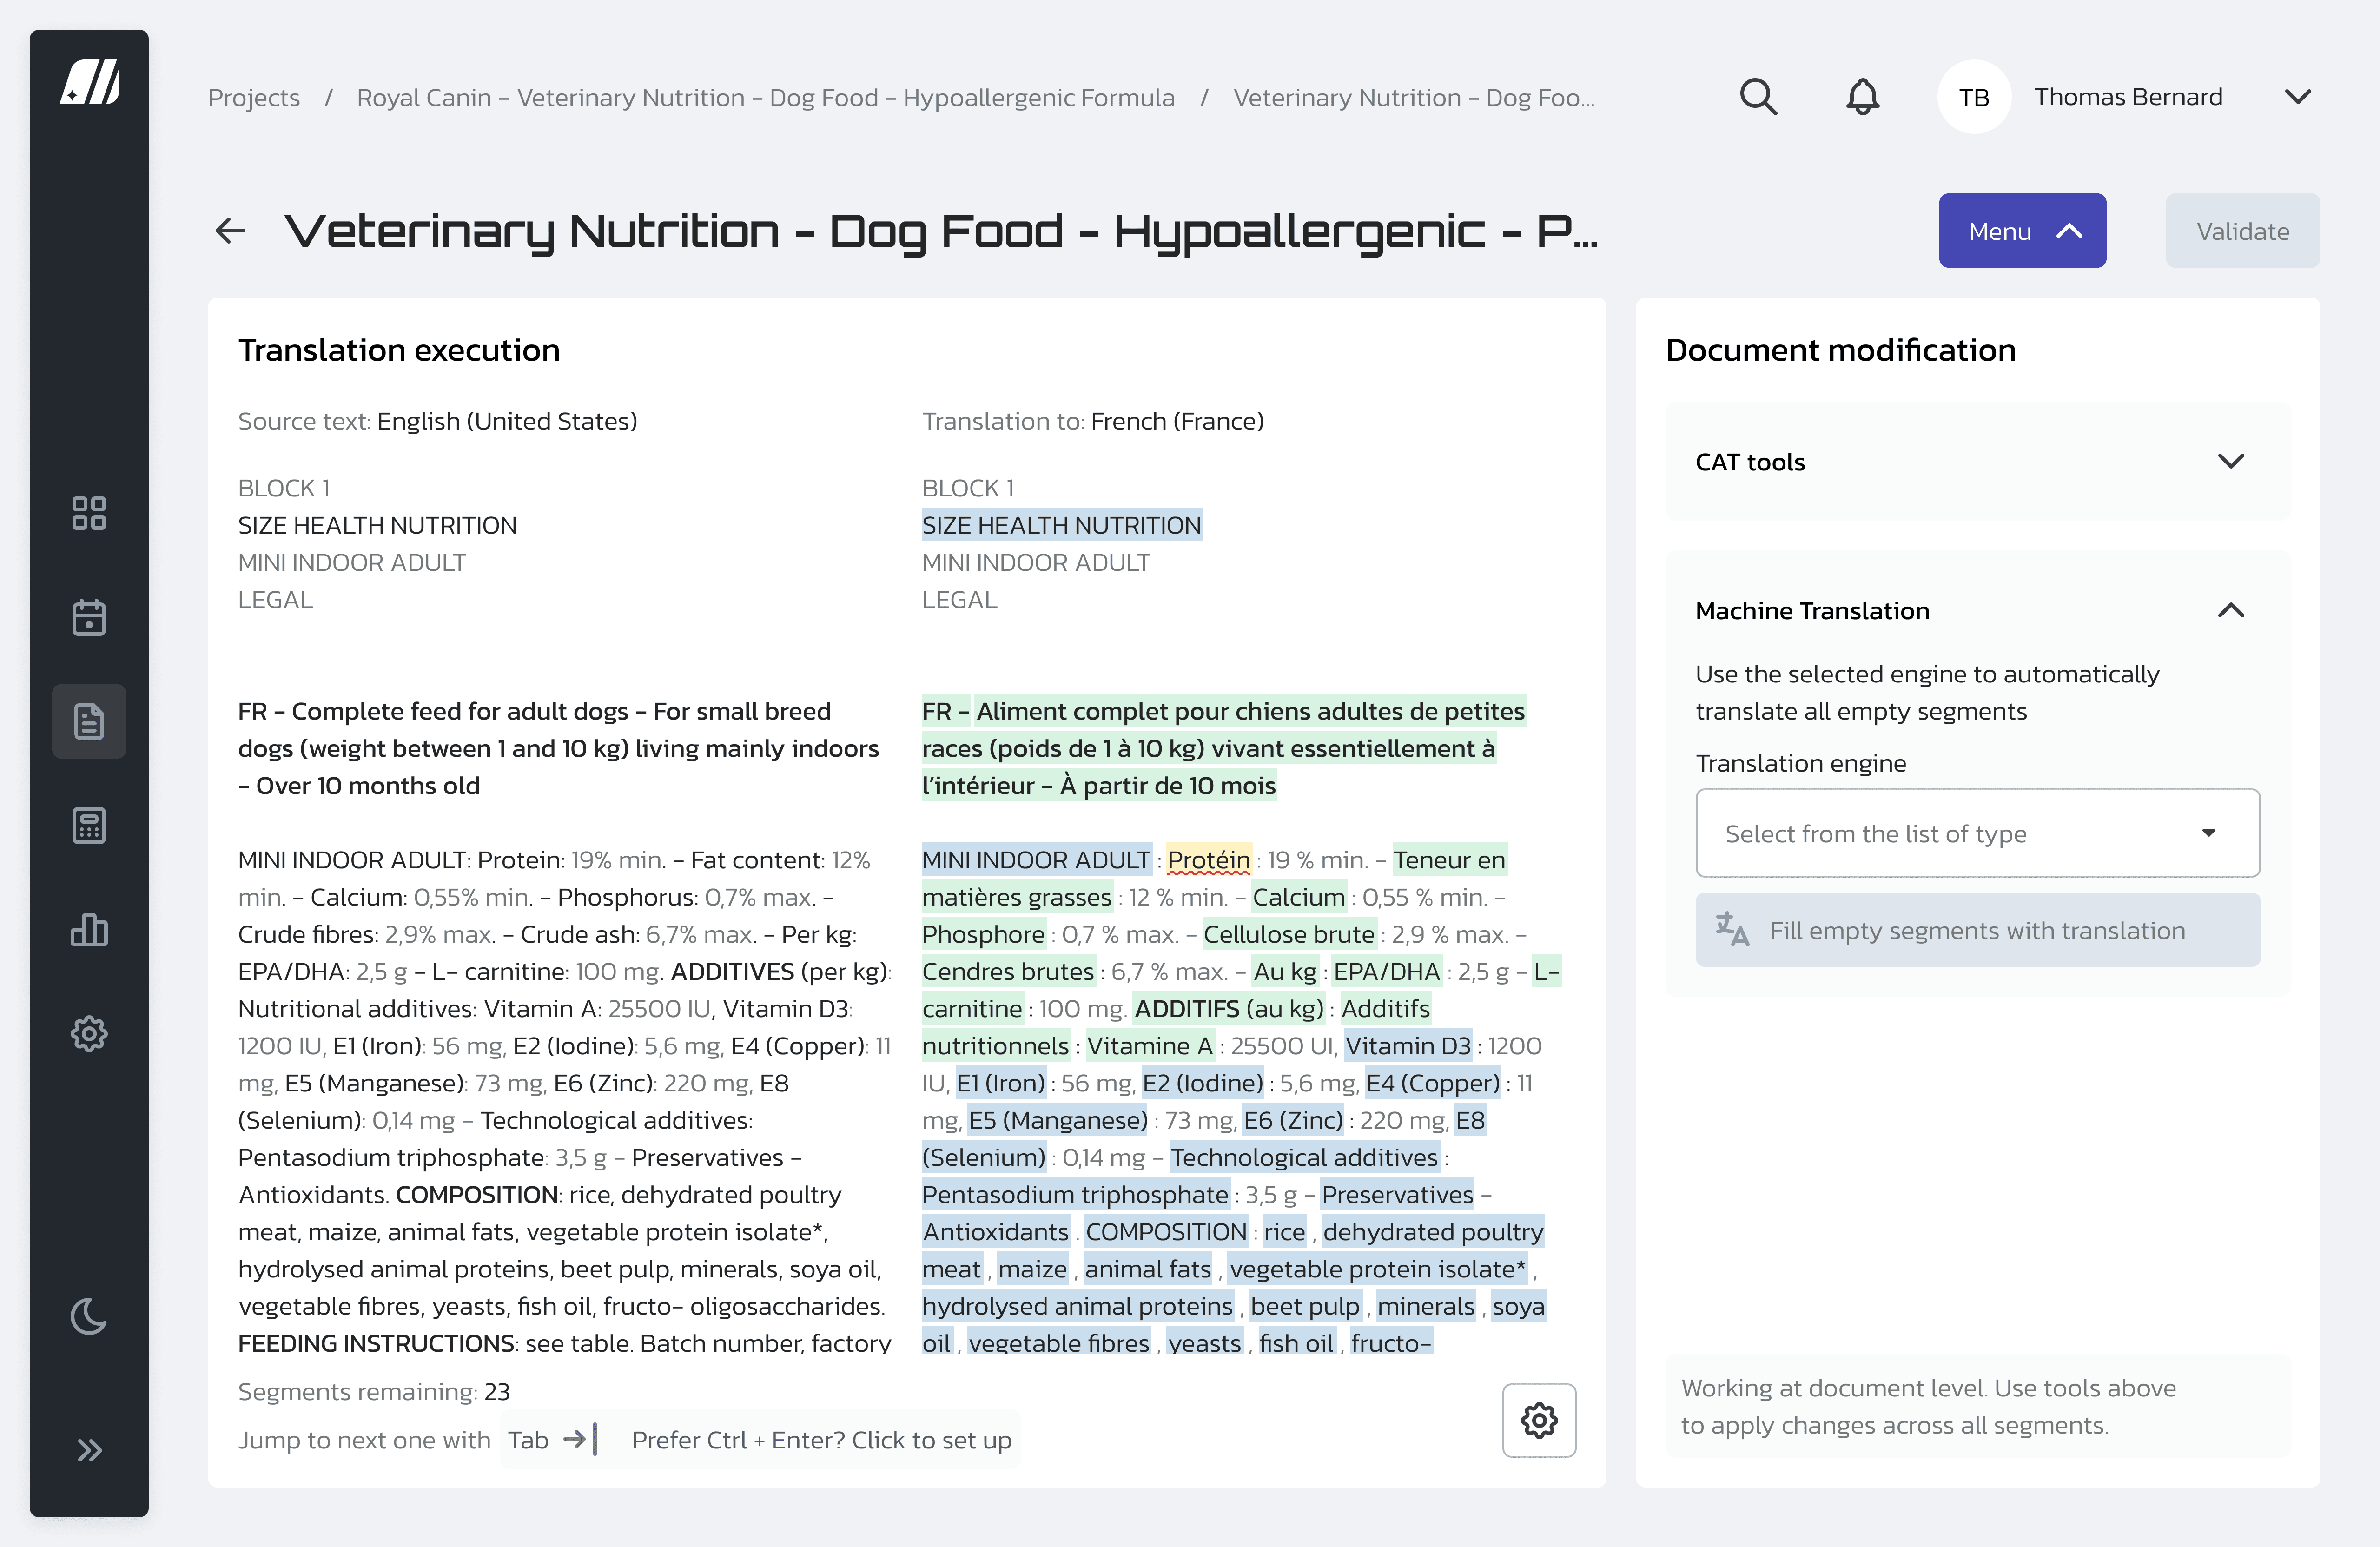This screenshot has width=2380, height=1547.
Task: Toggle dark mode moon icon
Action: [89, 1316]
